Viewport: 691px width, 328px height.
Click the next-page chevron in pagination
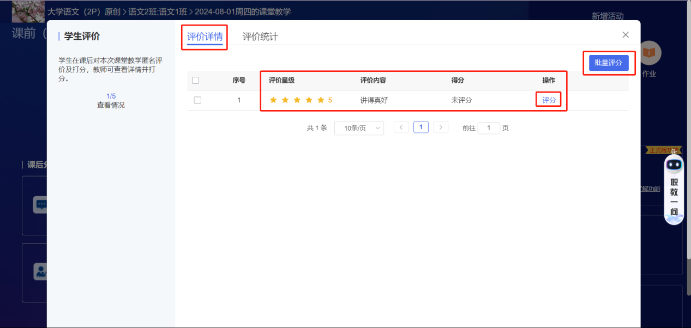[441, 127]
